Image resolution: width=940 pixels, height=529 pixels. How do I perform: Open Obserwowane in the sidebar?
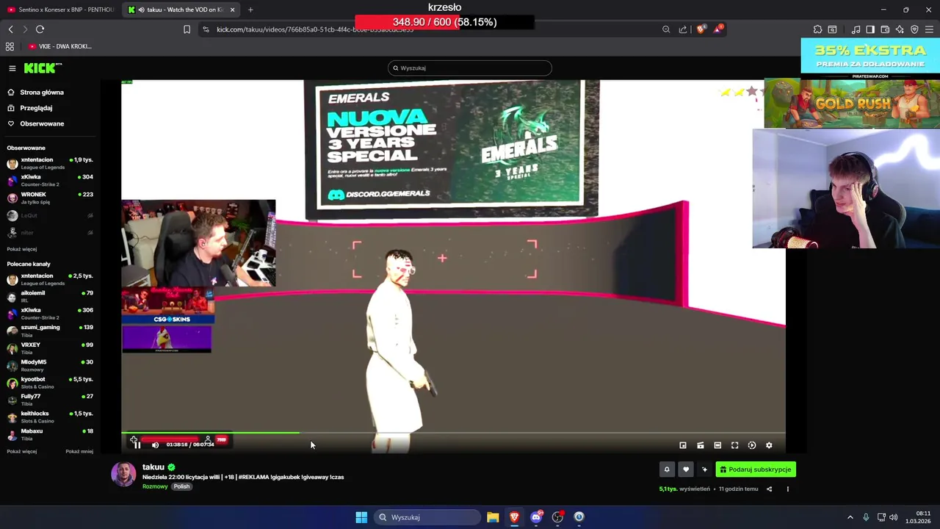[x=35, y=123]
